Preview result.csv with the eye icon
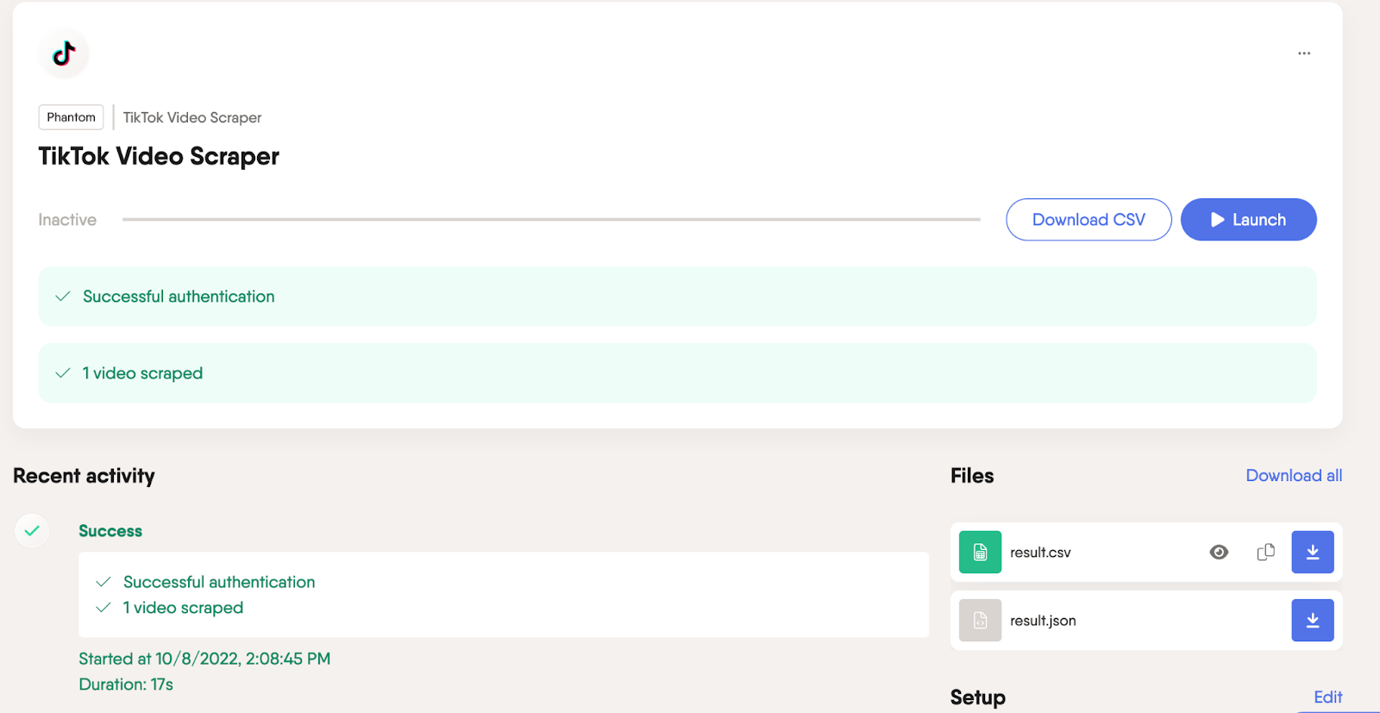This screenshot has width=1380, height=713. [x=1219, y=553]
